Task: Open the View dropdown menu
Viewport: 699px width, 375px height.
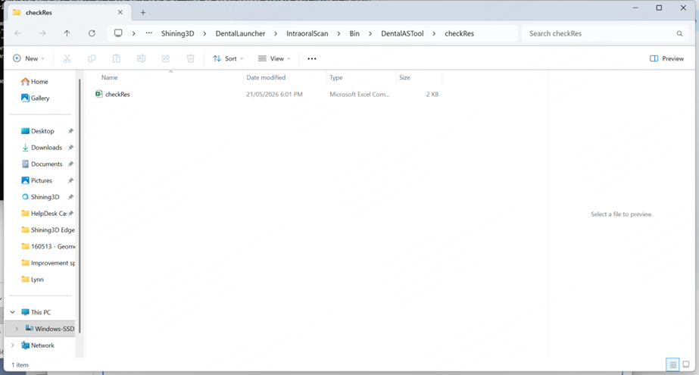Action: point(274,58)
